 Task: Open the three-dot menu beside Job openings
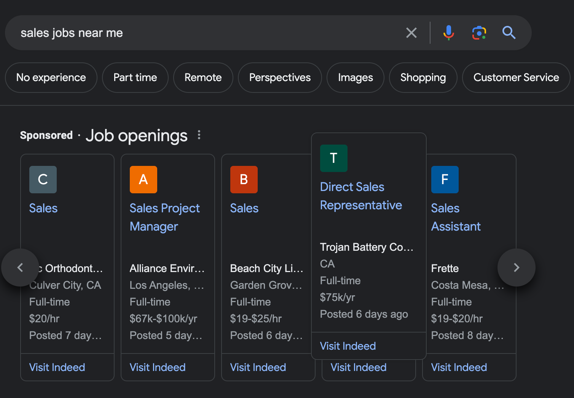199,135
